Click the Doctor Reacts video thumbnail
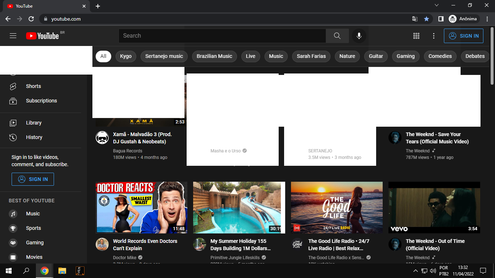 (x=141, y=207)
